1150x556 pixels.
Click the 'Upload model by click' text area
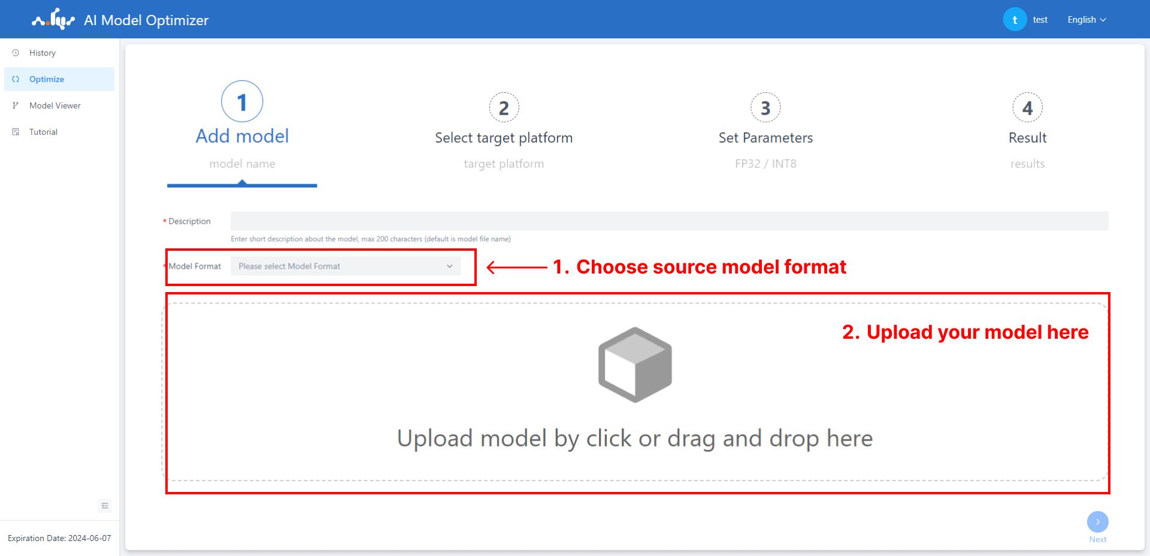[x=635, y=438]
